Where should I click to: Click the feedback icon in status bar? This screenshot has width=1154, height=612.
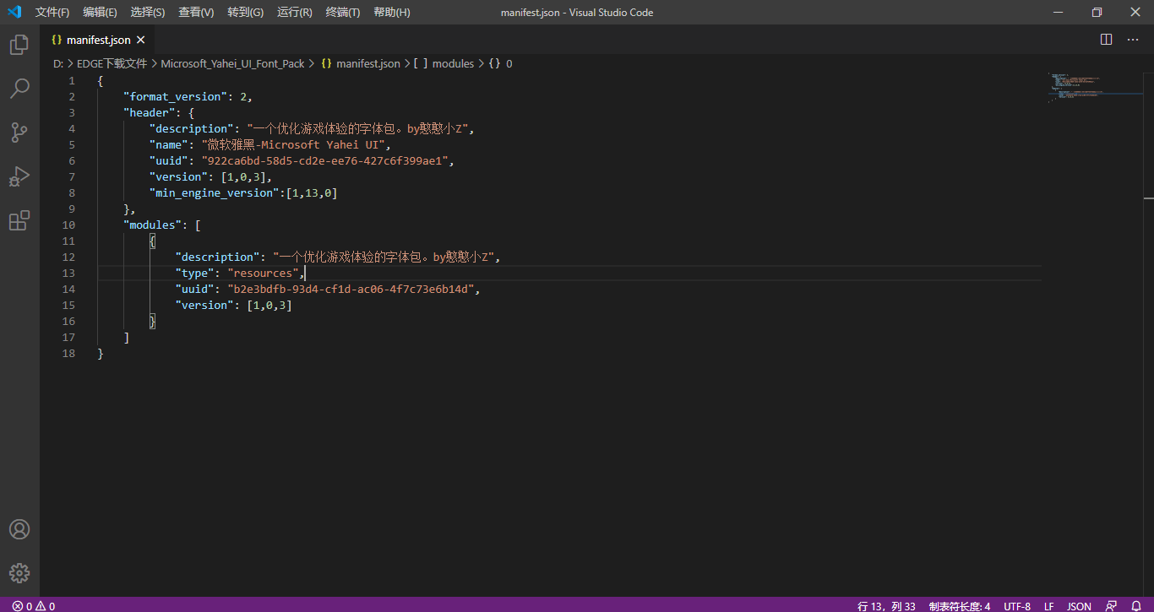coord(1112,605)
